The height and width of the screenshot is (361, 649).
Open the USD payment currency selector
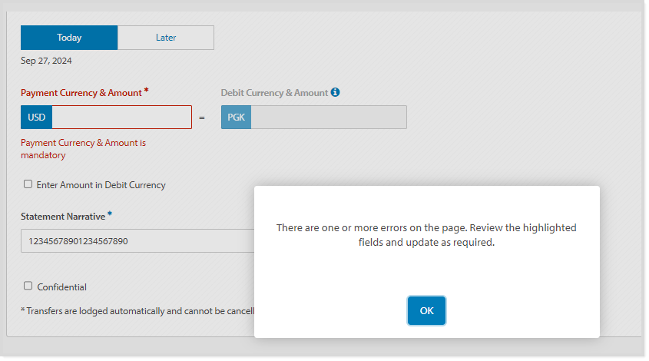(36, 118)
